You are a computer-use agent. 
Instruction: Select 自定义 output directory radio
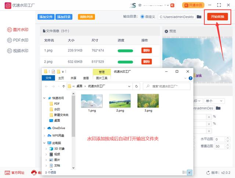142,16
